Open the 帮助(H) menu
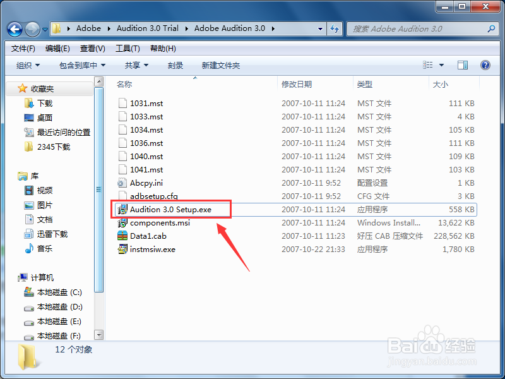 click(x=163, y=49)
